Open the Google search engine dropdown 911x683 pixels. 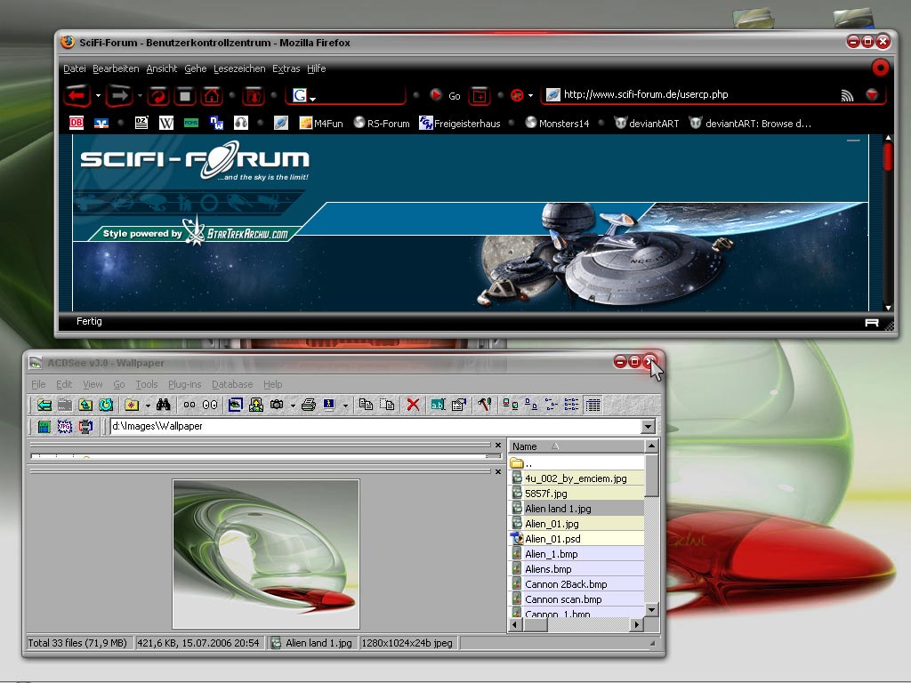click(313, 97)
